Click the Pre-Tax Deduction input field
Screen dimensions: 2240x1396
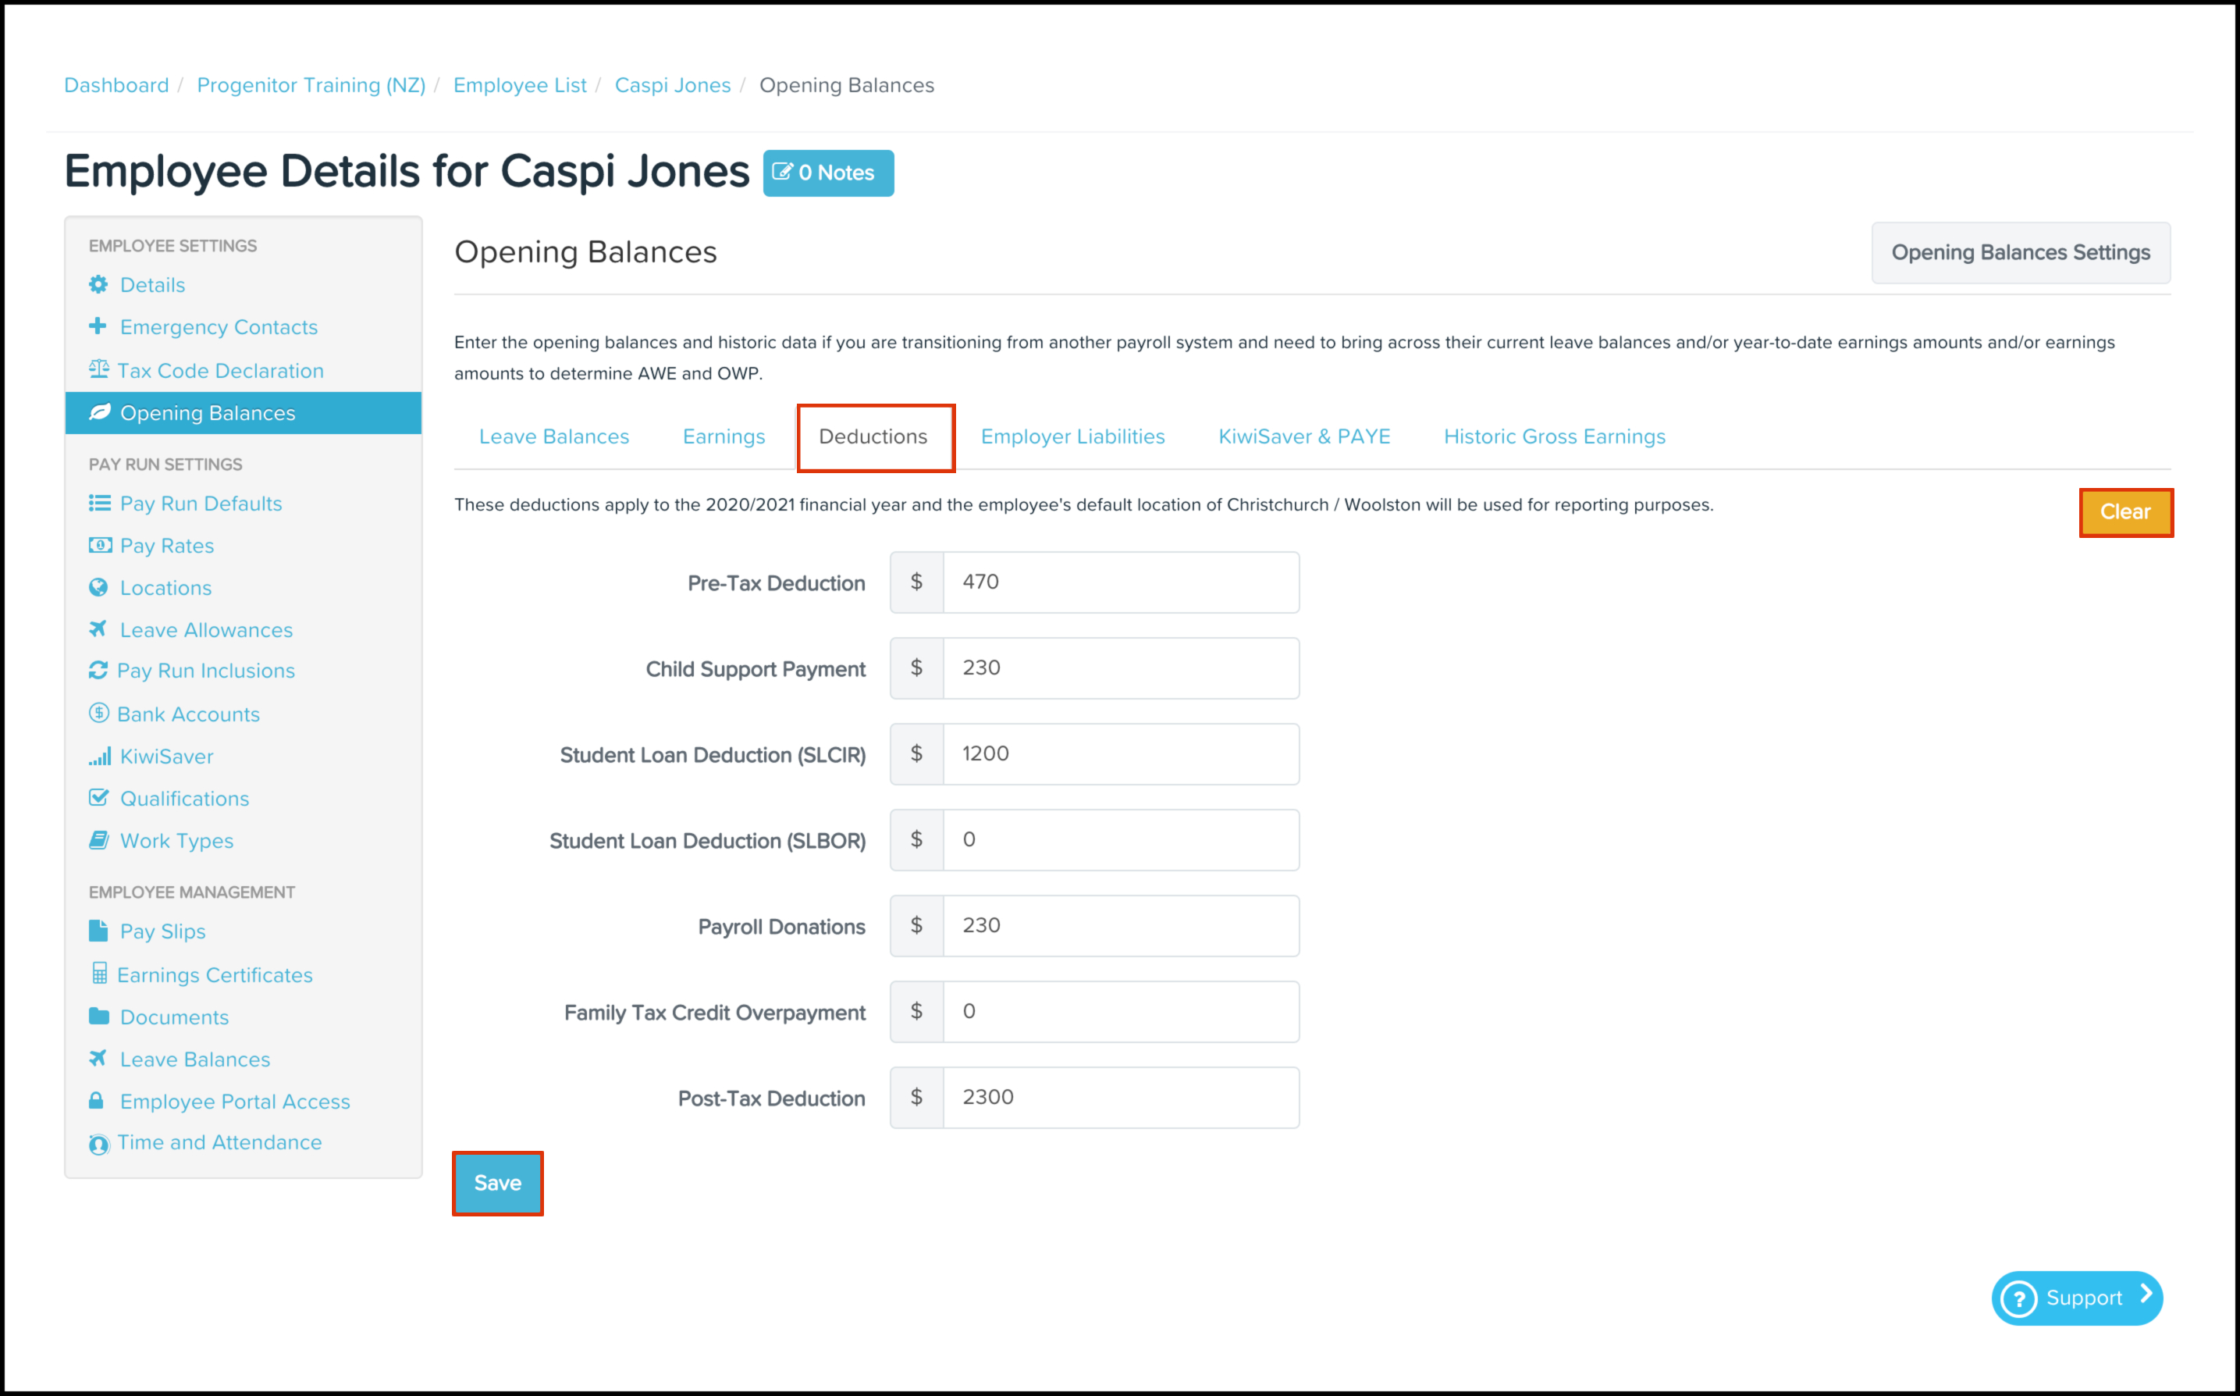1120,581
